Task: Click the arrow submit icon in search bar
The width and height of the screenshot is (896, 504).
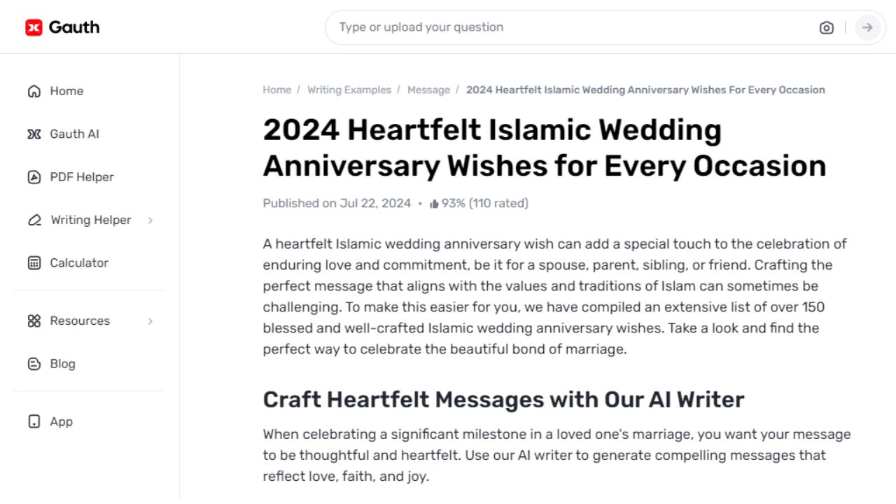Action: click(x=867, y=27)
